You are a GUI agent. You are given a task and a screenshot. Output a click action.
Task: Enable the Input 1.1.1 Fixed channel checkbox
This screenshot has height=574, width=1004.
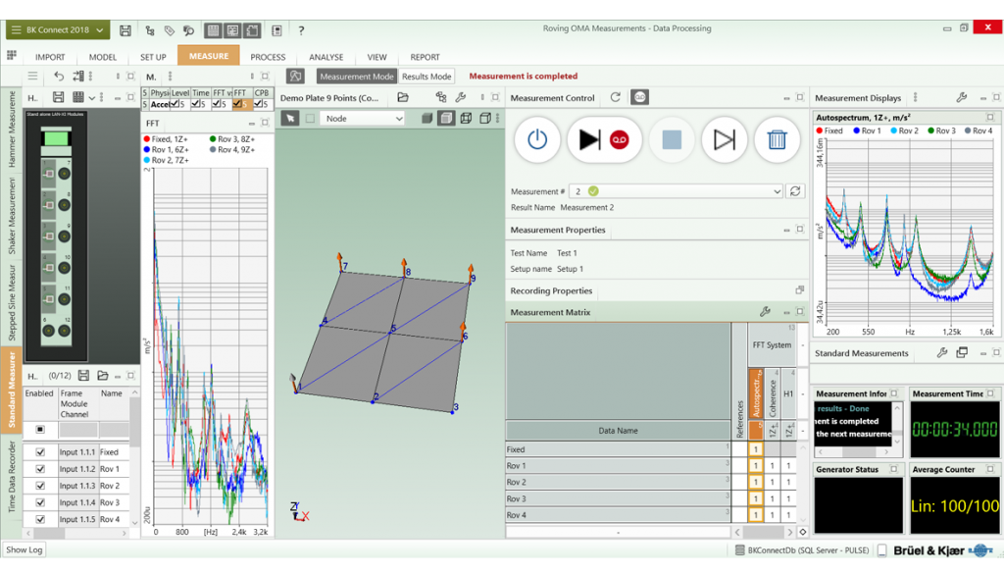pos(39,452)
